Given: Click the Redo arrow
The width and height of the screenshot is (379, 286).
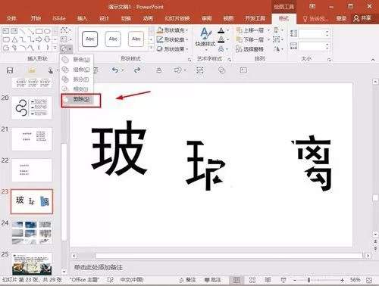Looking at the screenshot, I should (x=137, y=70).
